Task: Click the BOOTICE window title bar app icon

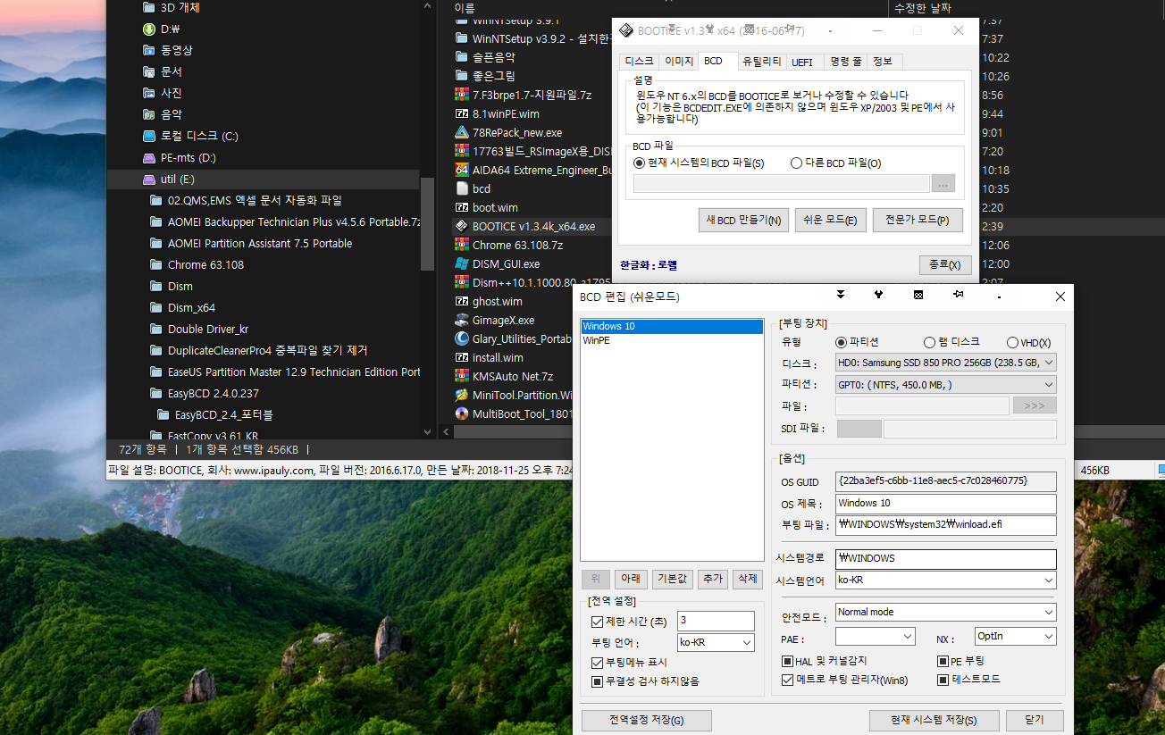Action: (626, 30)
